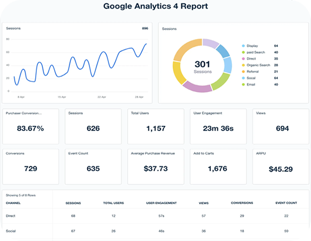Select the Social channel row name in table
This screenshot has height=241, width=311.
(11, 231)
